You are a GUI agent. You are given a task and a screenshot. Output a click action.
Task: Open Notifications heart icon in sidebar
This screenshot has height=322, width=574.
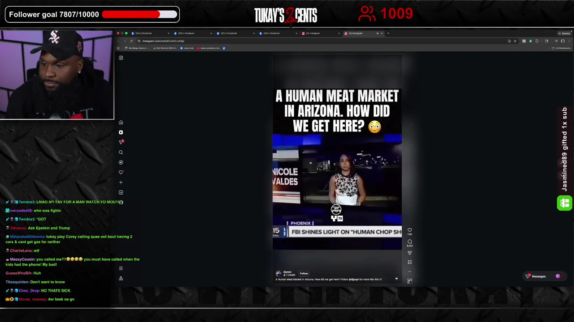(121, 172)
